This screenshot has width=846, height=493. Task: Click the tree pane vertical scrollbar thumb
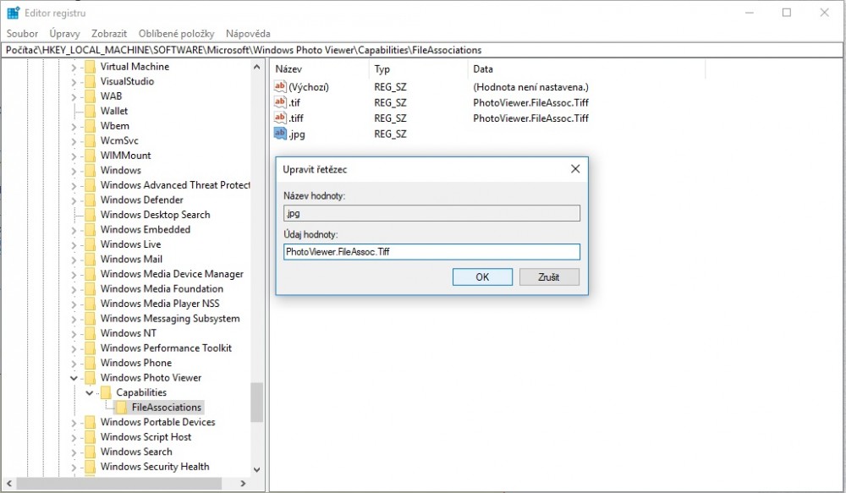click(256, 402)
